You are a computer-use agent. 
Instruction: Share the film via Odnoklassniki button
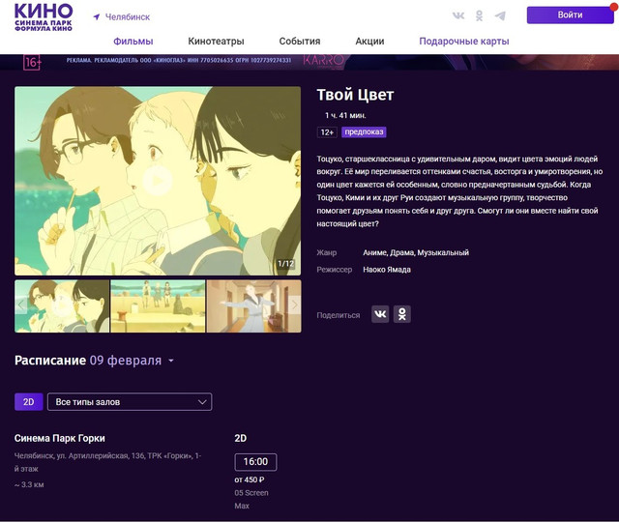(402, 314)
